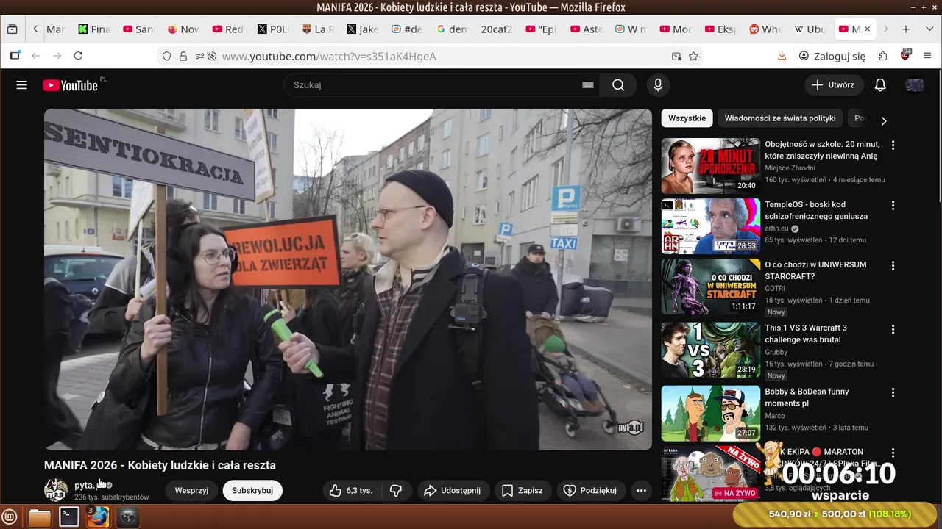942x529 pixels.
Task: Select the Wszystkie filter chip
Action: tap(687, 118)
